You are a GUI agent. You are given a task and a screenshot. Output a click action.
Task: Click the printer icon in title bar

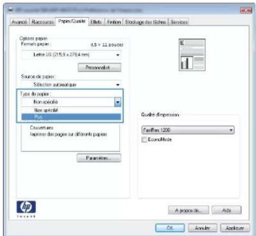point(10,10)
